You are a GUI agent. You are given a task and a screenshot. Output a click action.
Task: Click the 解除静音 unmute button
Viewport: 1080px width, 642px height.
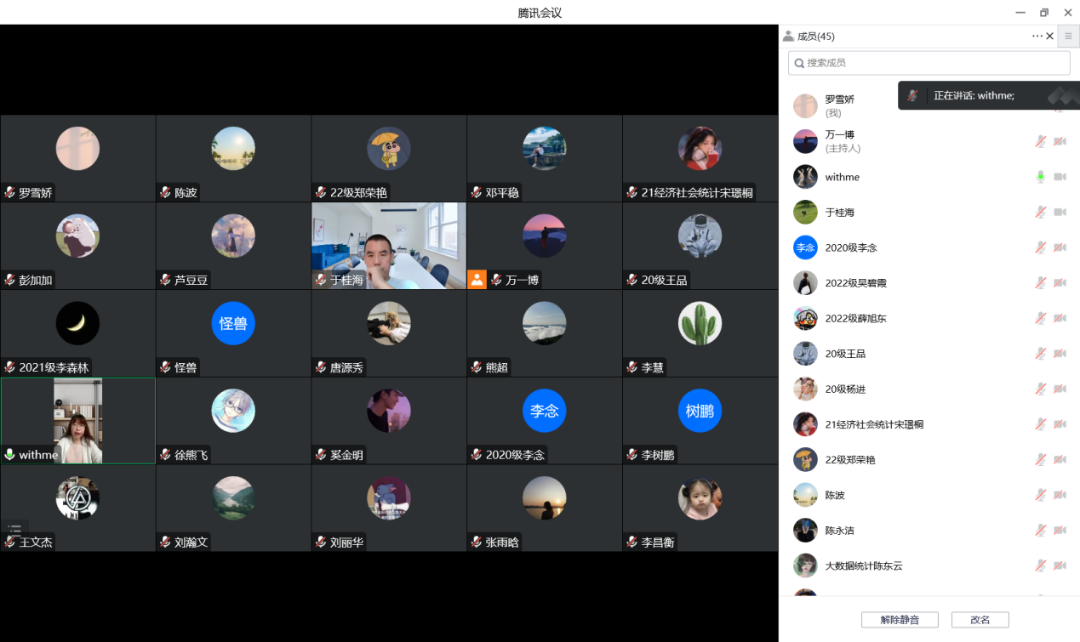pyautogui.click(x=899, y=620)
